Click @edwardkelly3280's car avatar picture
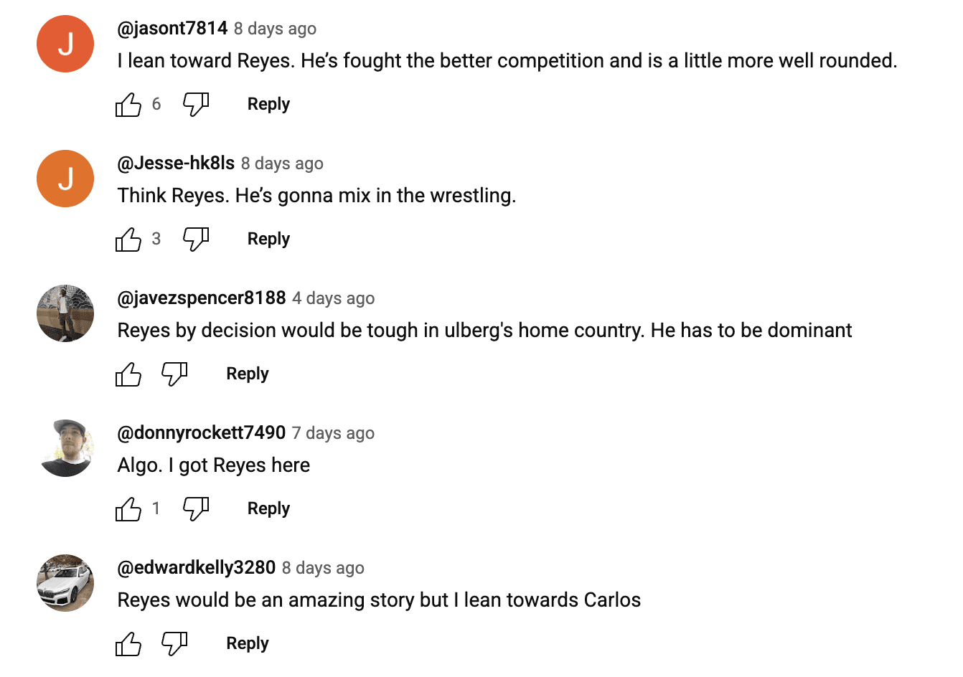 (x=65, y=583)
